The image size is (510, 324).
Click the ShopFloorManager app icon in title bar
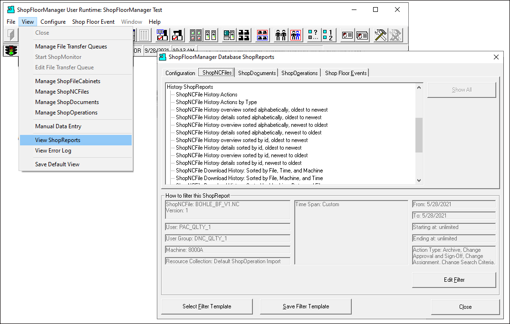pyautogui.click(x=11, y=10)
